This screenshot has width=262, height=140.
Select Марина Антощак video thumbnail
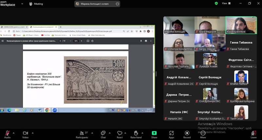179,25
